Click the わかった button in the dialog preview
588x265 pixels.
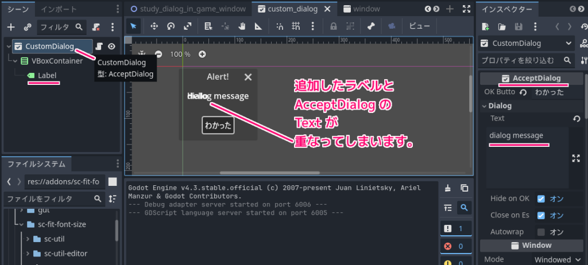[x=218, y=125]
